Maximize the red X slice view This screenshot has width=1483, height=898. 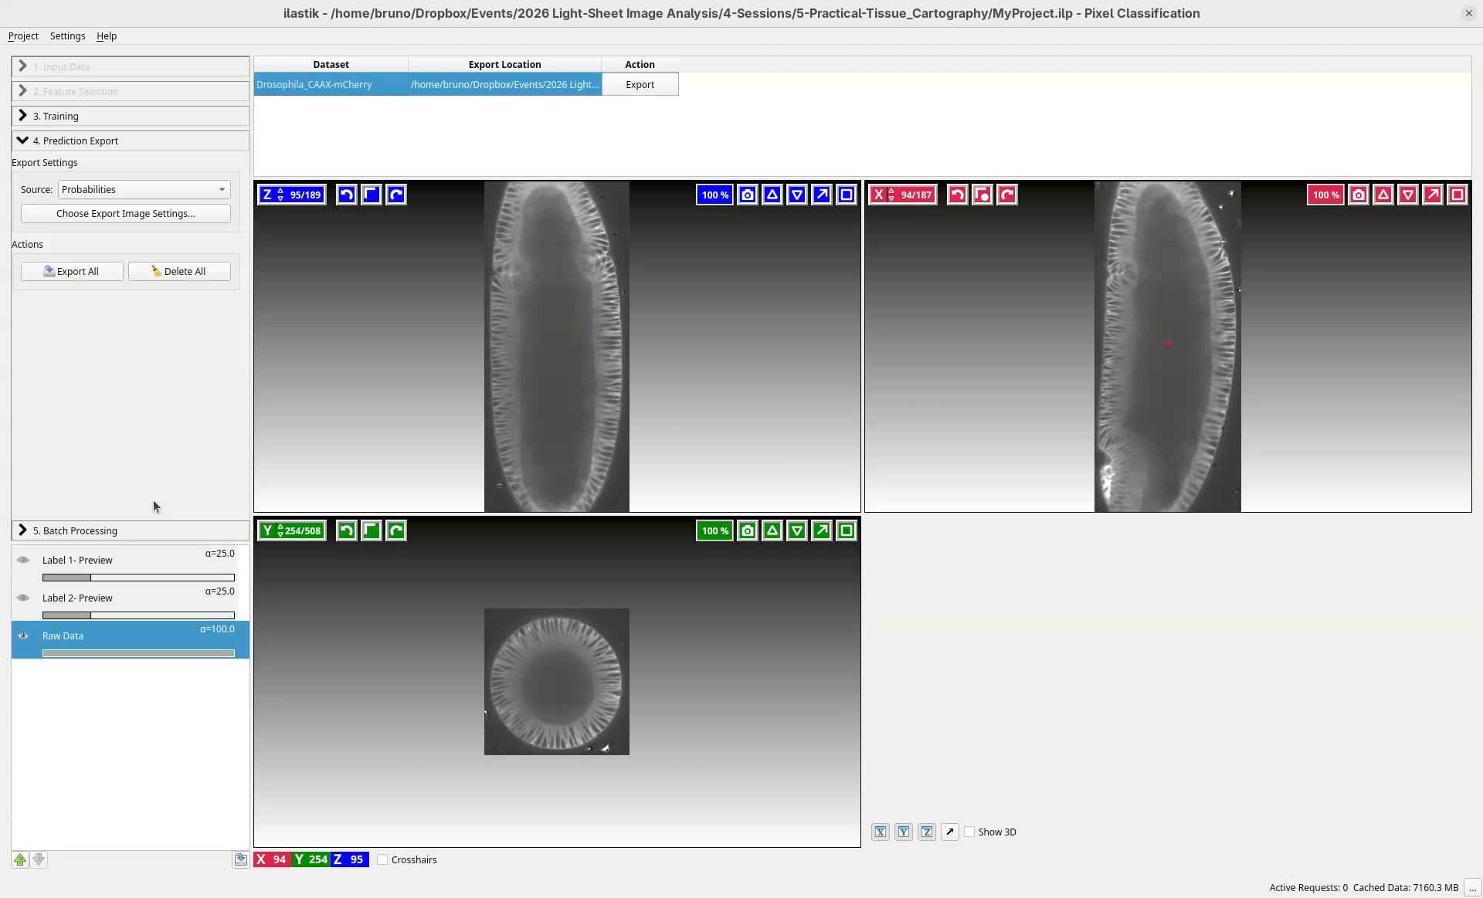[x=1457, y=195]
